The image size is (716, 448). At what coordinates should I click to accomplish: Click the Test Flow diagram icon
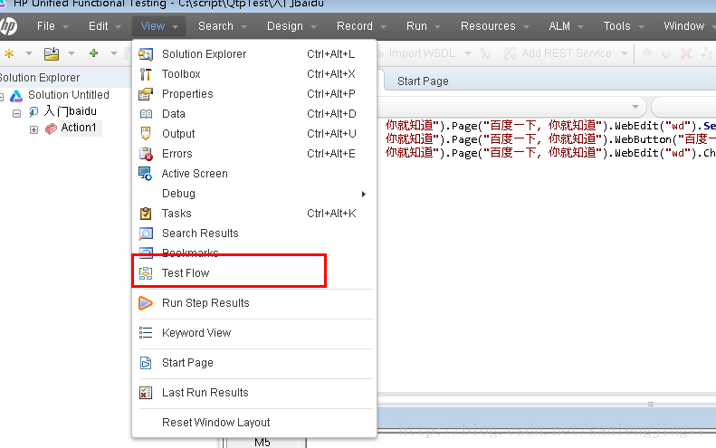tap(146, 273)
